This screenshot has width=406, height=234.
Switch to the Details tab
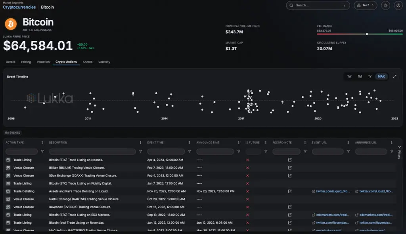click(11, 62)
